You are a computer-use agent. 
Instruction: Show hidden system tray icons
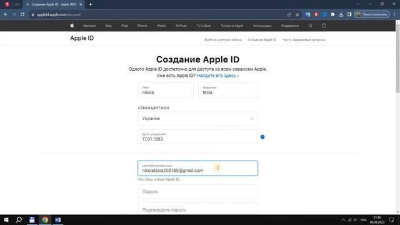(x=343, y=220)
